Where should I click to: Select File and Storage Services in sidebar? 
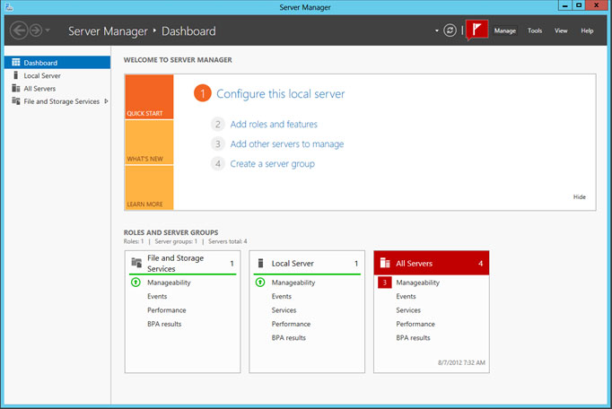57,101
